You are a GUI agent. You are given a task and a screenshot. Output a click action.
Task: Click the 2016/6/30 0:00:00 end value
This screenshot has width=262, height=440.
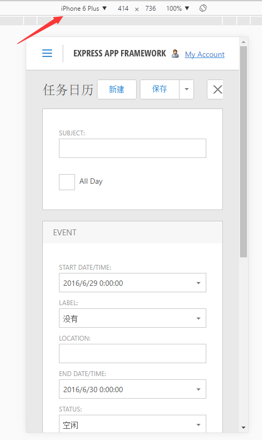93,389
